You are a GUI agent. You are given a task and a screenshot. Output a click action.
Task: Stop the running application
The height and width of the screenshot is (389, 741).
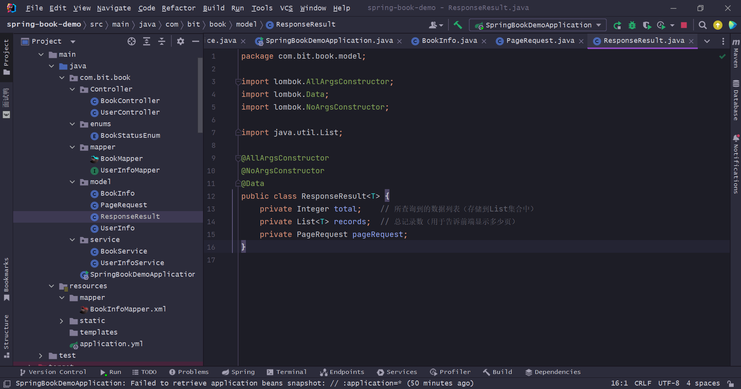[x=684, y=25]
